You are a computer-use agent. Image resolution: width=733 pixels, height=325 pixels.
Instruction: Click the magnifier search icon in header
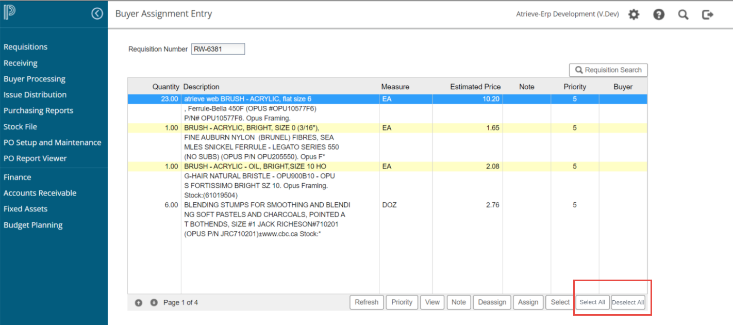point(683,14)
